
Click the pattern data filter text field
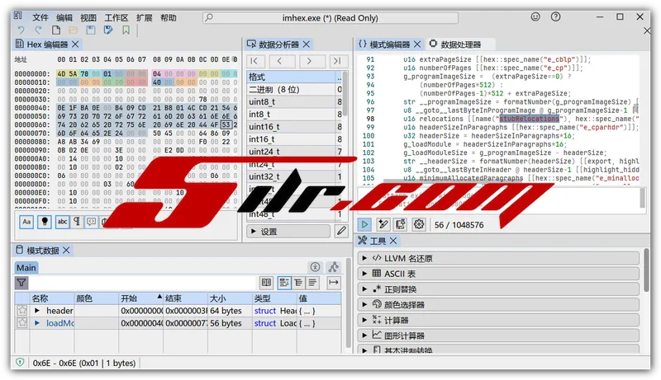142,283
